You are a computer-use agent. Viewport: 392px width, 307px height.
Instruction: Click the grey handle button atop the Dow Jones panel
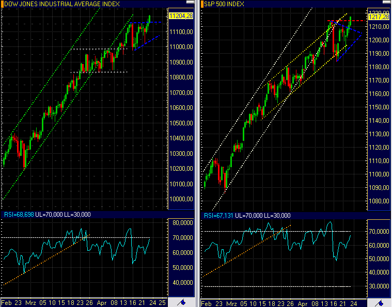[x=190, y=2]
